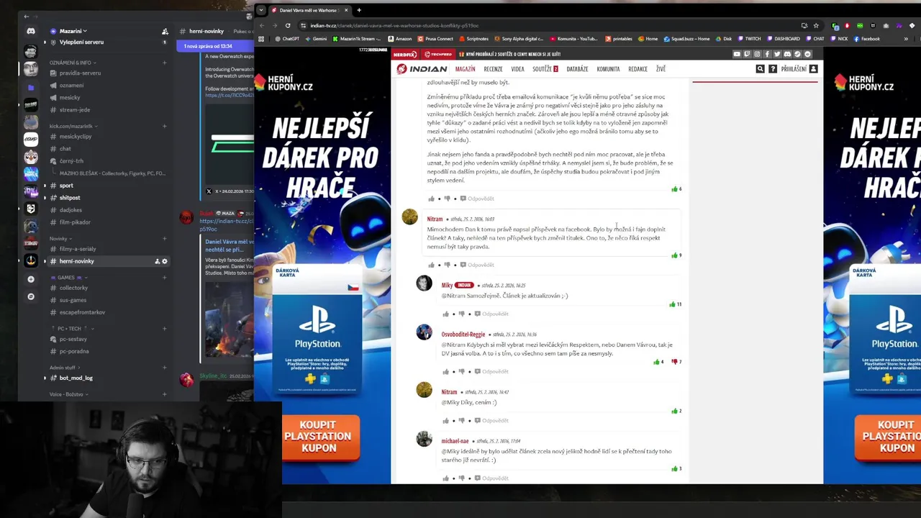The image size is (921, 518).
Task: Click KOUPIT PLAYSTATION KUPON on left ad
Action: (x=320, y=437)
